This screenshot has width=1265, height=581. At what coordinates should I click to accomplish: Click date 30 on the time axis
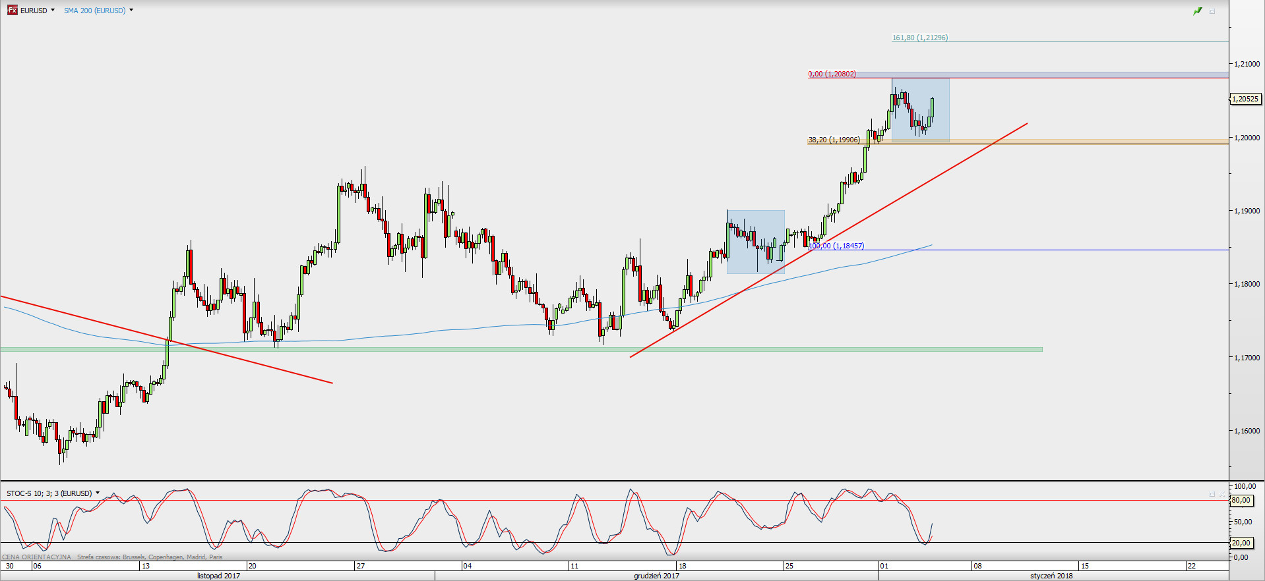click(x=9, y=566)
